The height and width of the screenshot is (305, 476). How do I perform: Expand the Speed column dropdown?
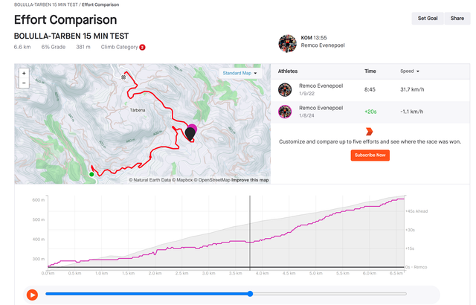coord(409,71)
